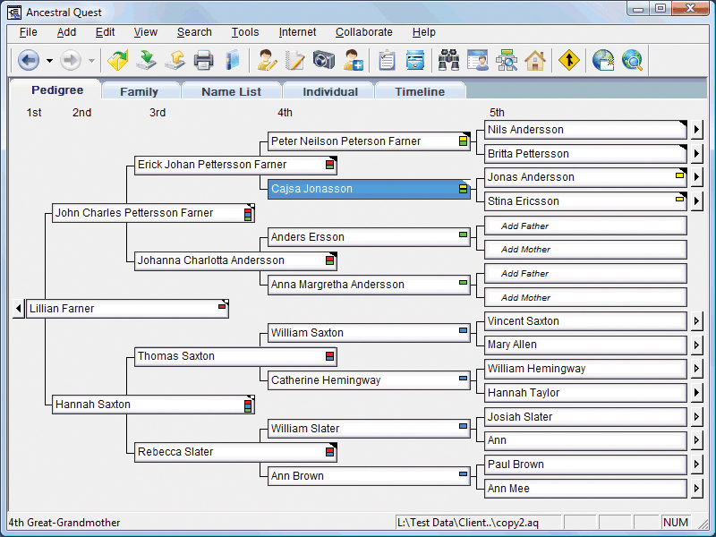Select the Edit Individual pencil icon
Image resolution: width=716 pixels, height=537 pixels.
pyautogui.click(x=266, y=60)
